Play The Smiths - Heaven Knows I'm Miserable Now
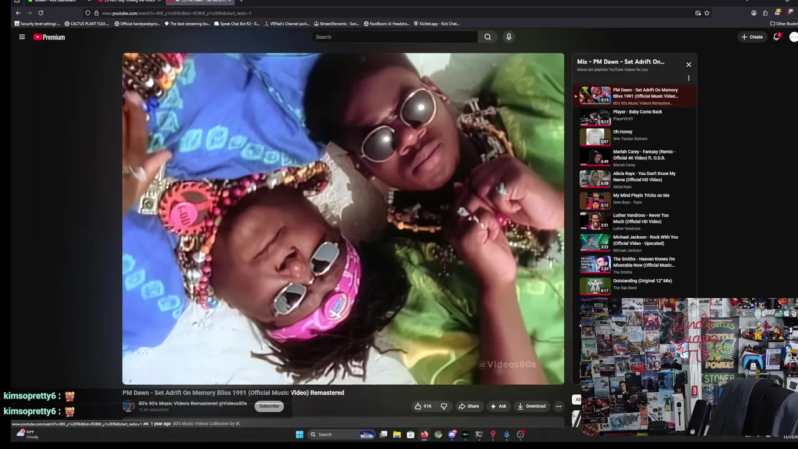The width and height of the screenshot is (798, 449). 635,264
